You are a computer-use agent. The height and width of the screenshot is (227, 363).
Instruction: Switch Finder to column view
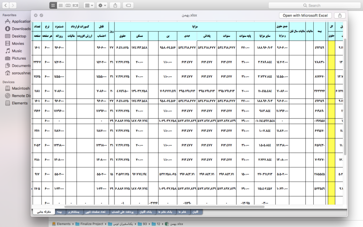[x=68, y=5]
